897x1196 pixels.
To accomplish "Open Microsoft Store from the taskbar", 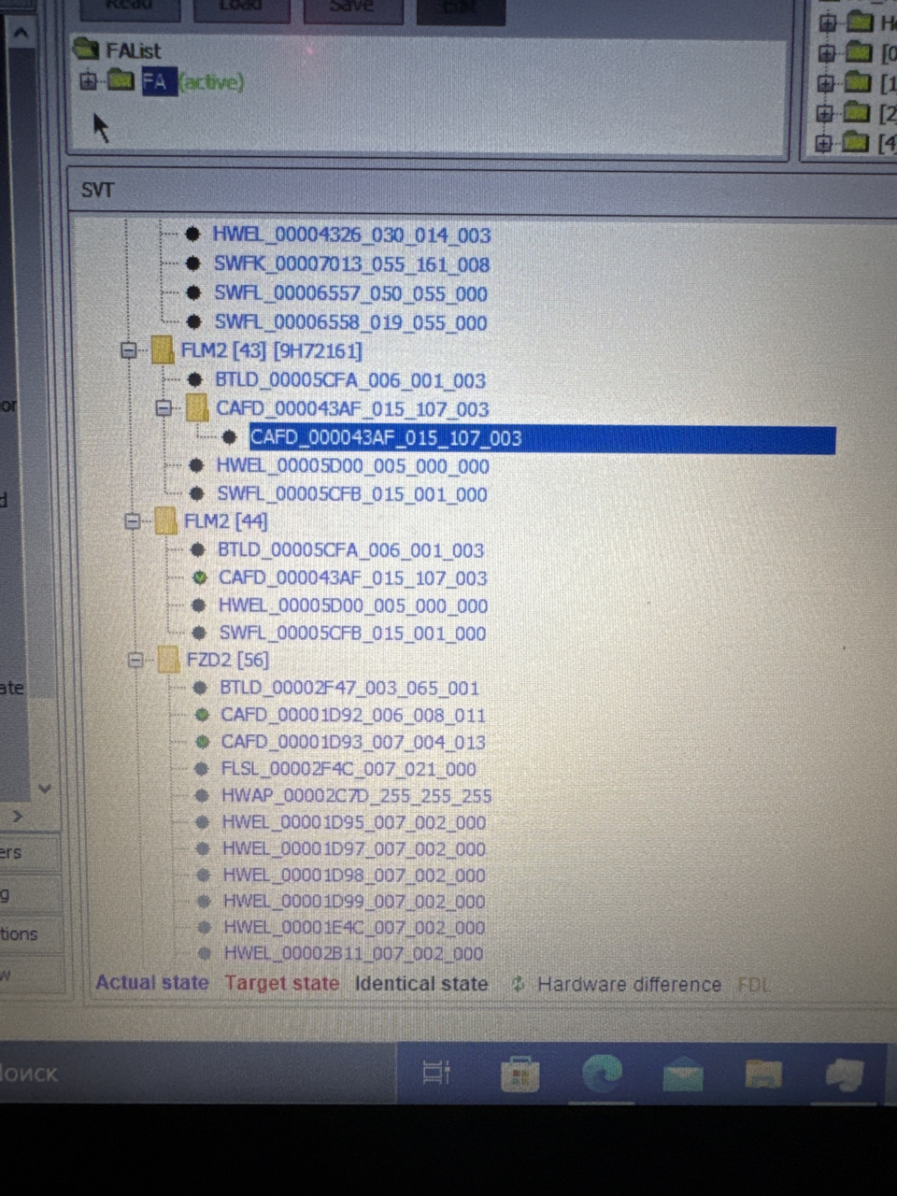I will point(520,1074).
